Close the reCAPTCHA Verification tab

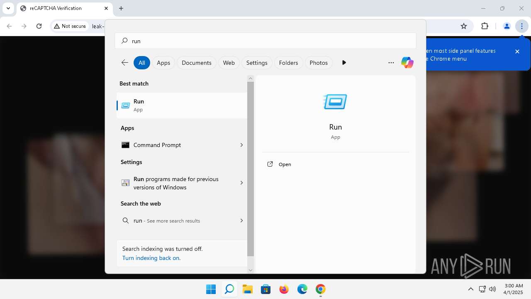click(x=106, y=8)
